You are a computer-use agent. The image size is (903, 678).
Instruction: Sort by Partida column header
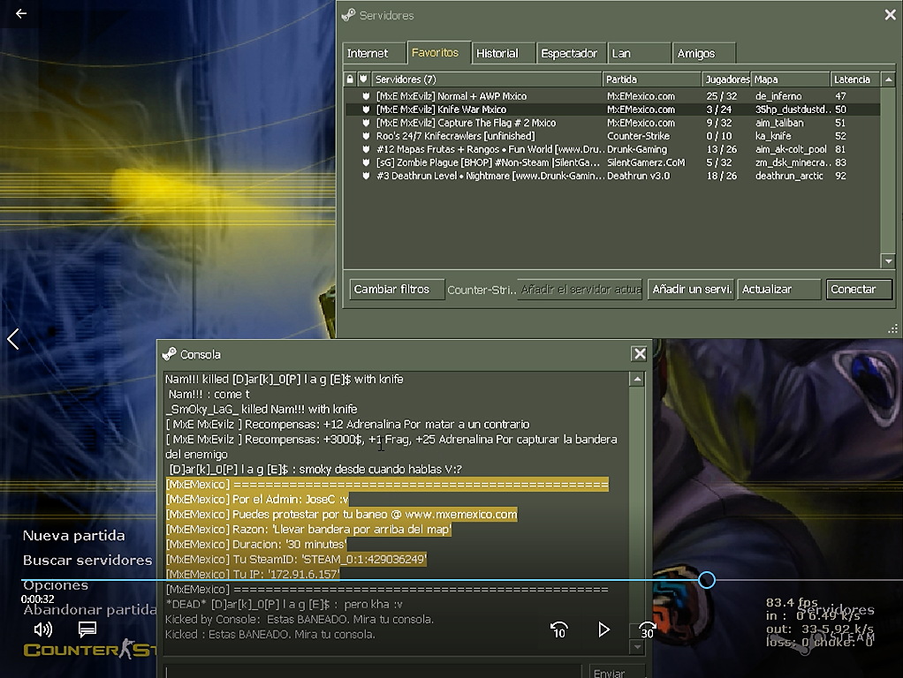(x=652, y=79)
